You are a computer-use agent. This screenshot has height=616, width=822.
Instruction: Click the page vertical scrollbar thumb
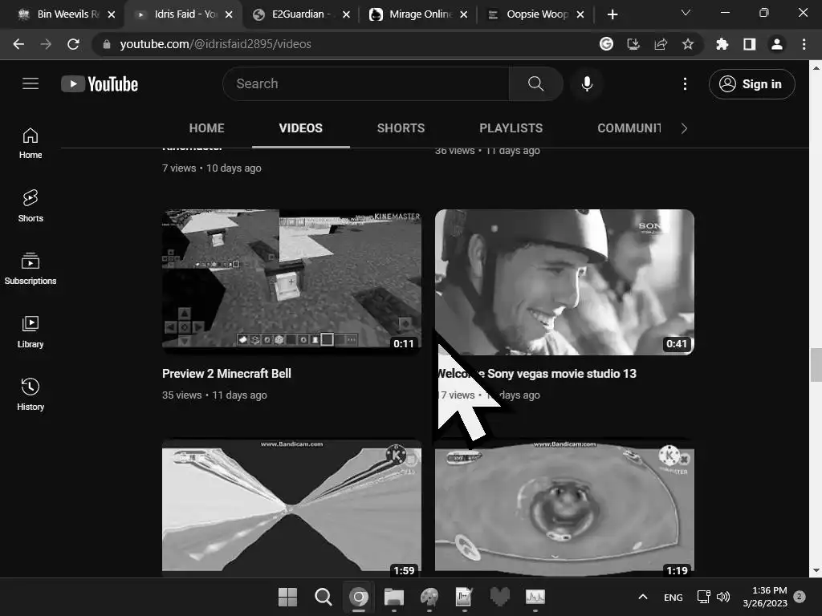(816, 365)
